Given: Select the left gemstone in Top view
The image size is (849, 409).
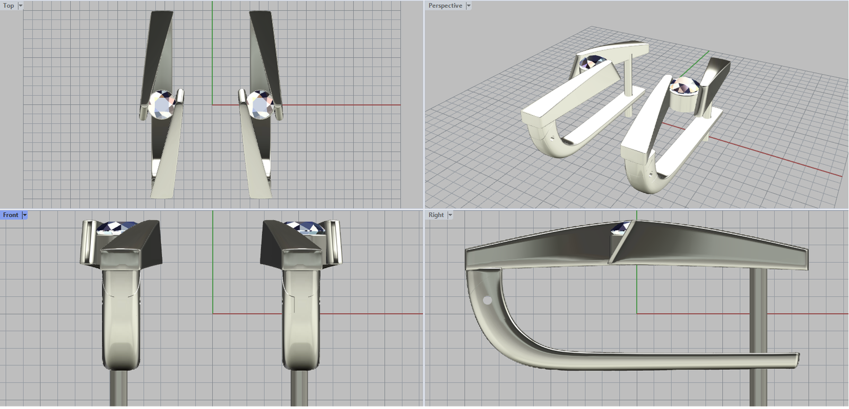Looking at the screenshot, I should point(162,104).
